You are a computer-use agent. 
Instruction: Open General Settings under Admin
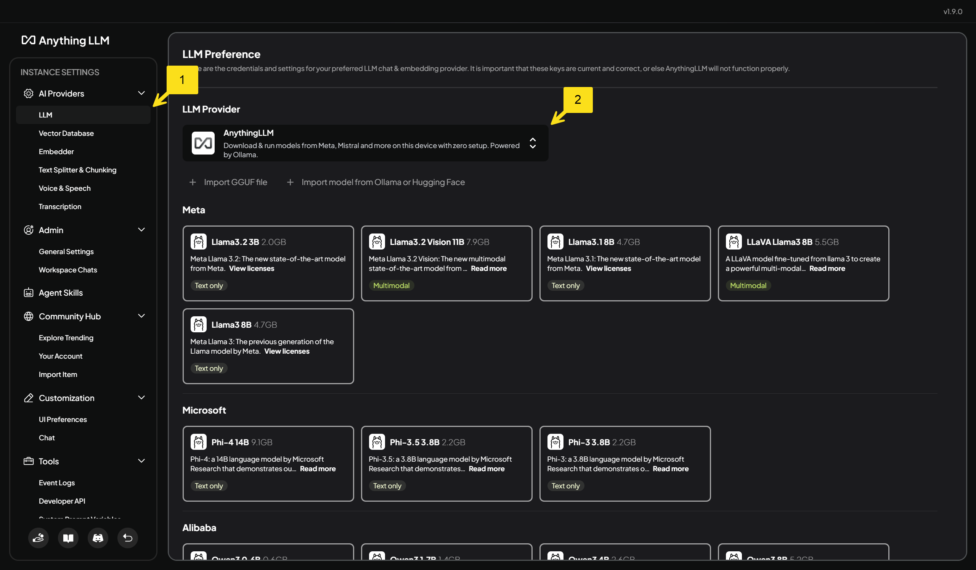[x=66, y=251]
